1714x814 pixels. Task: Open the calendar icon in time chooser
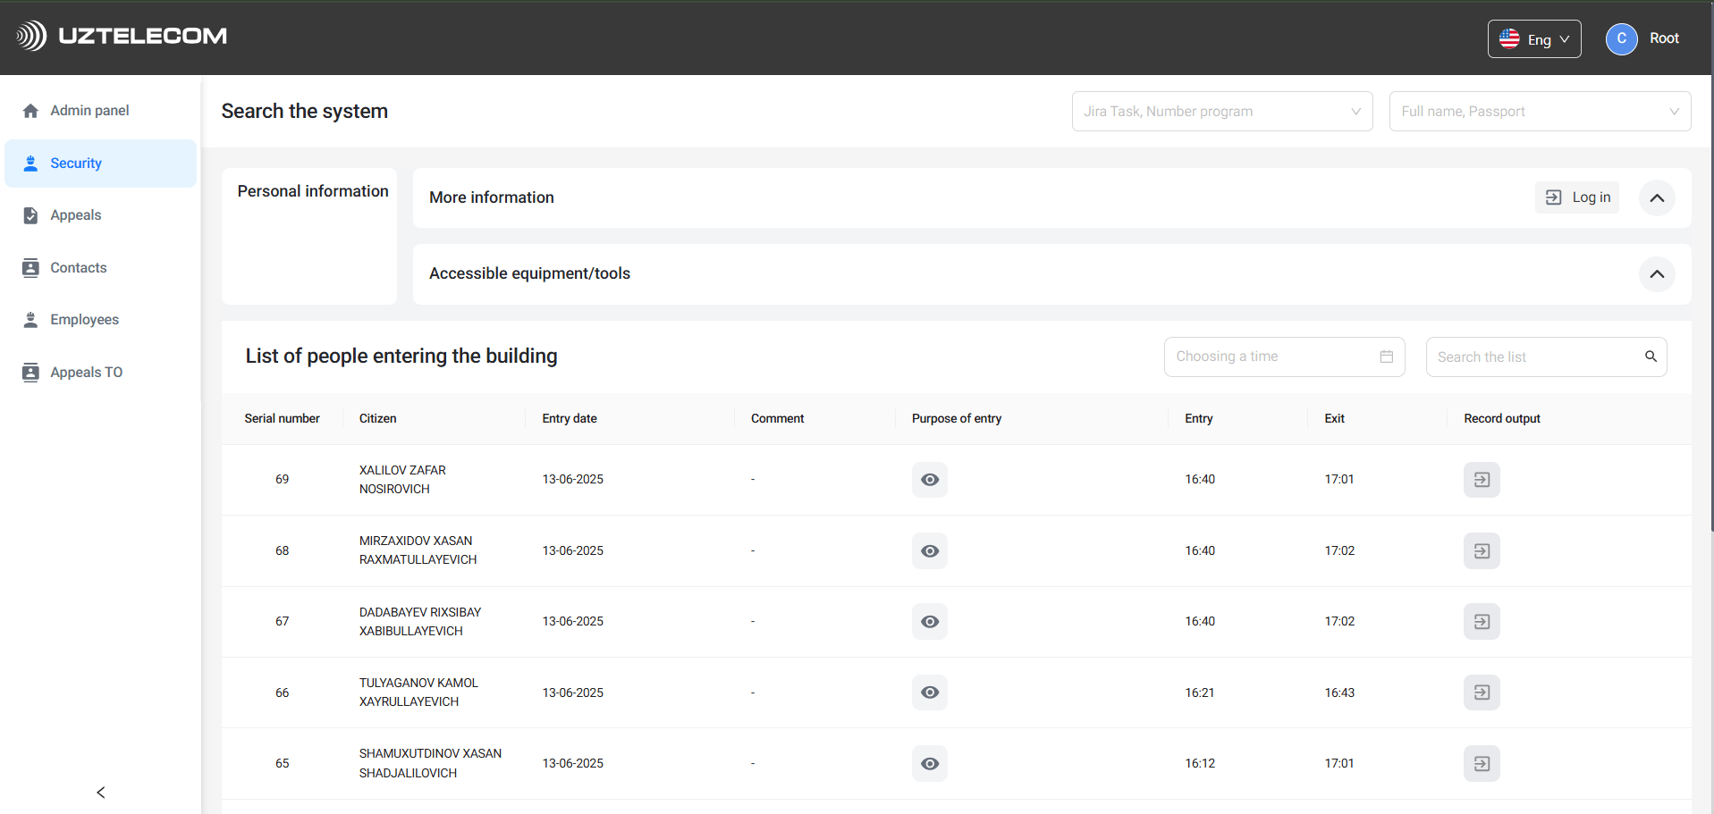tap(1386, 357)
